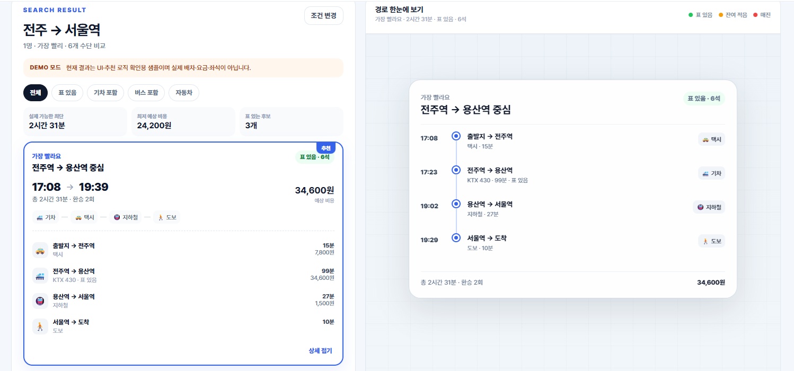Click 총 2시간 31분 · 환승 2회 in overview footer
The width and height of the screenshot is (794, 371).
tap(452, 282)
